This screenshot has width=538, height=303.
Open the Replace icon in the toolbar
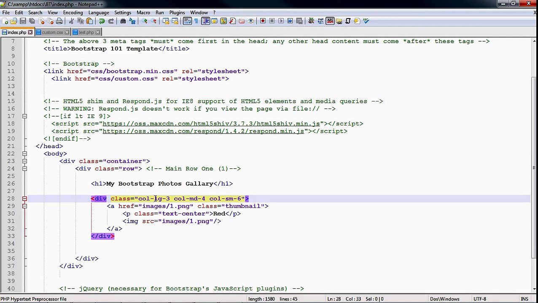(x=132, y=21)
